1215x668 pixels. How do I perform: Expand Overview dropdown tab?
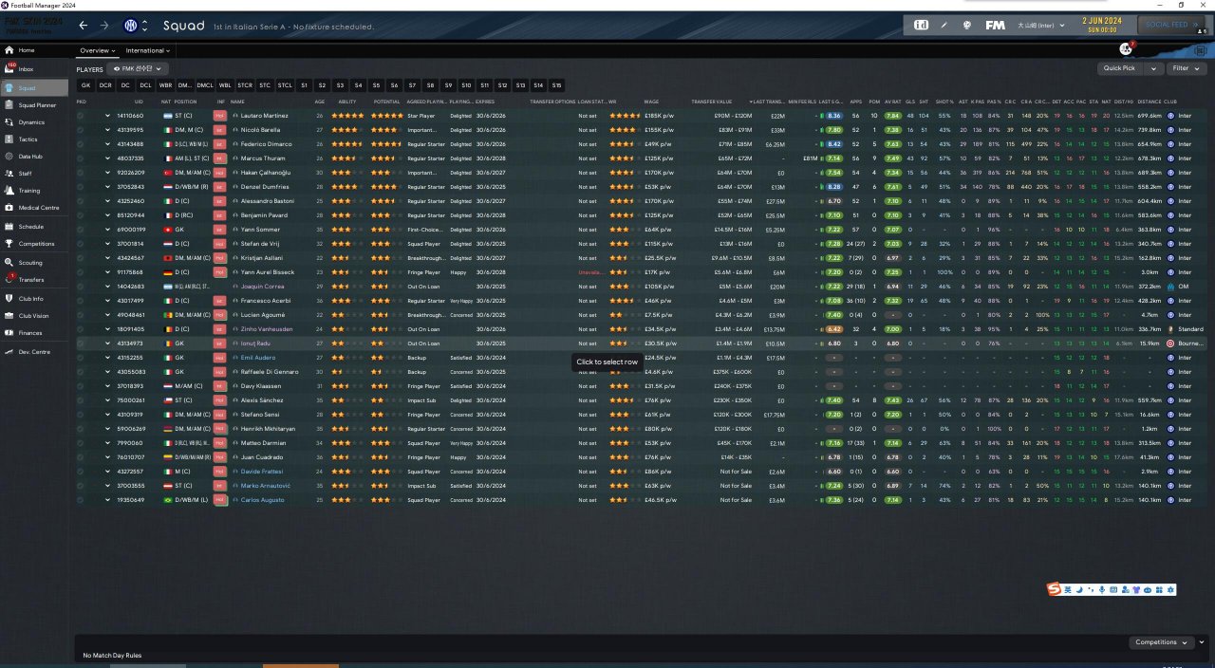click(x=98, y=50)
